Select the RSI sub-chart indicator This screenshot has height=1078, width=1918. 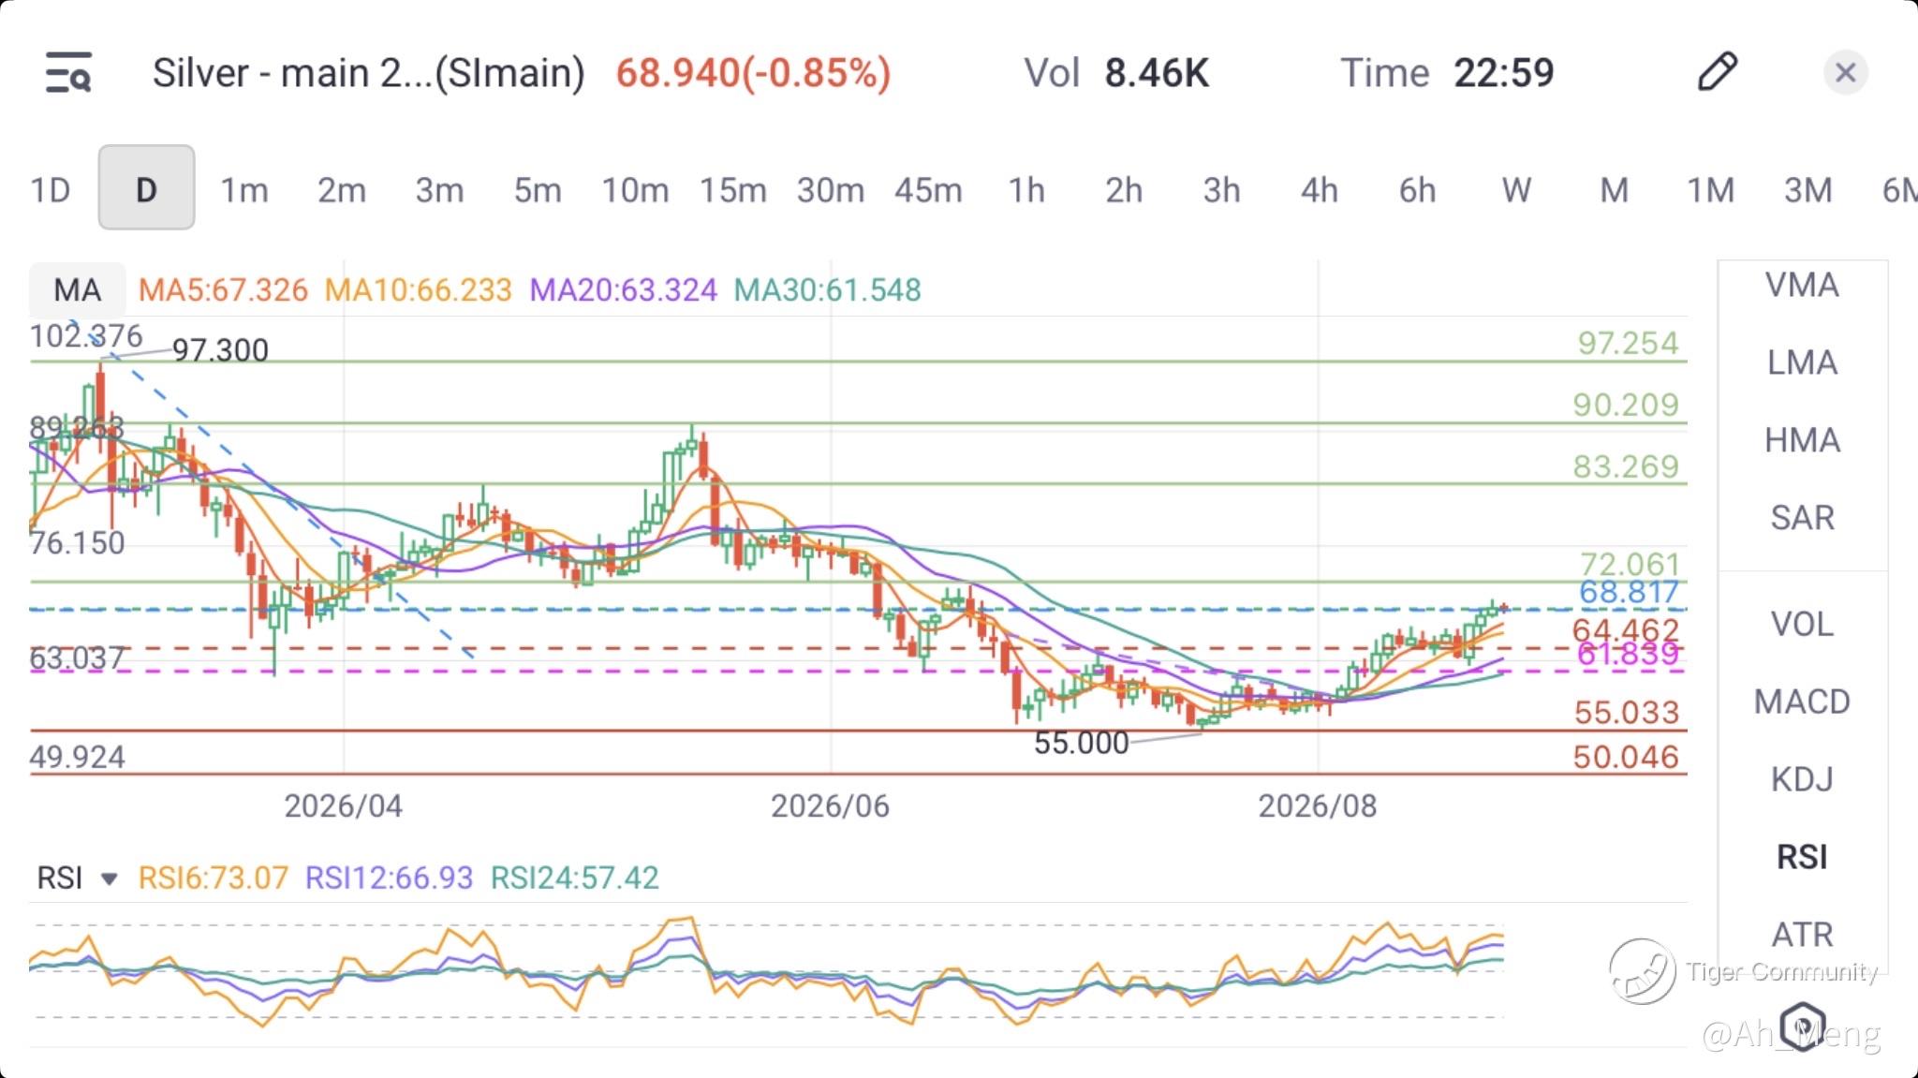(1802, 857)
